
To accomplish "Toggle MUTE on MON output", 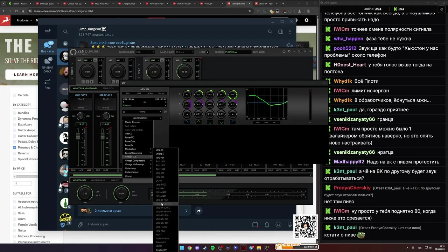I will coord(98,195).
